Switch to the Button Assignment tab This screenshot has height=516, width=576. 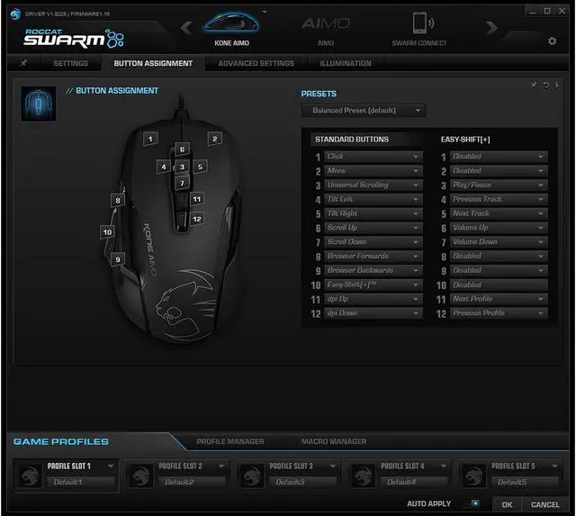coord(153,63)
